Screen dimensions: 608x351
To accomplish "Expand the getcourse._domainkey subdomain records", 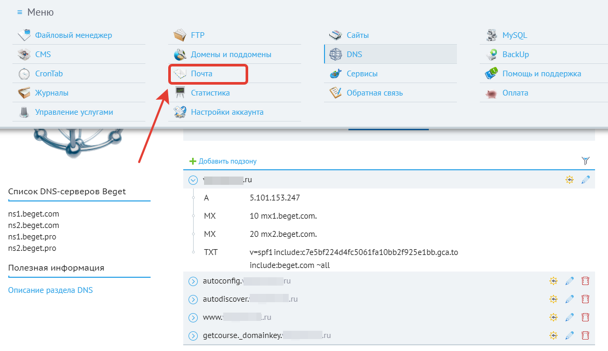I will [193, 336].
